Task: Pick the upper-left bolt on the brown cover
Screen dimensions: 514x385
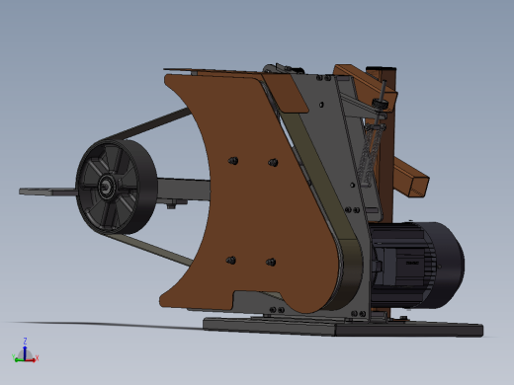Action: (x=233, y=161)
